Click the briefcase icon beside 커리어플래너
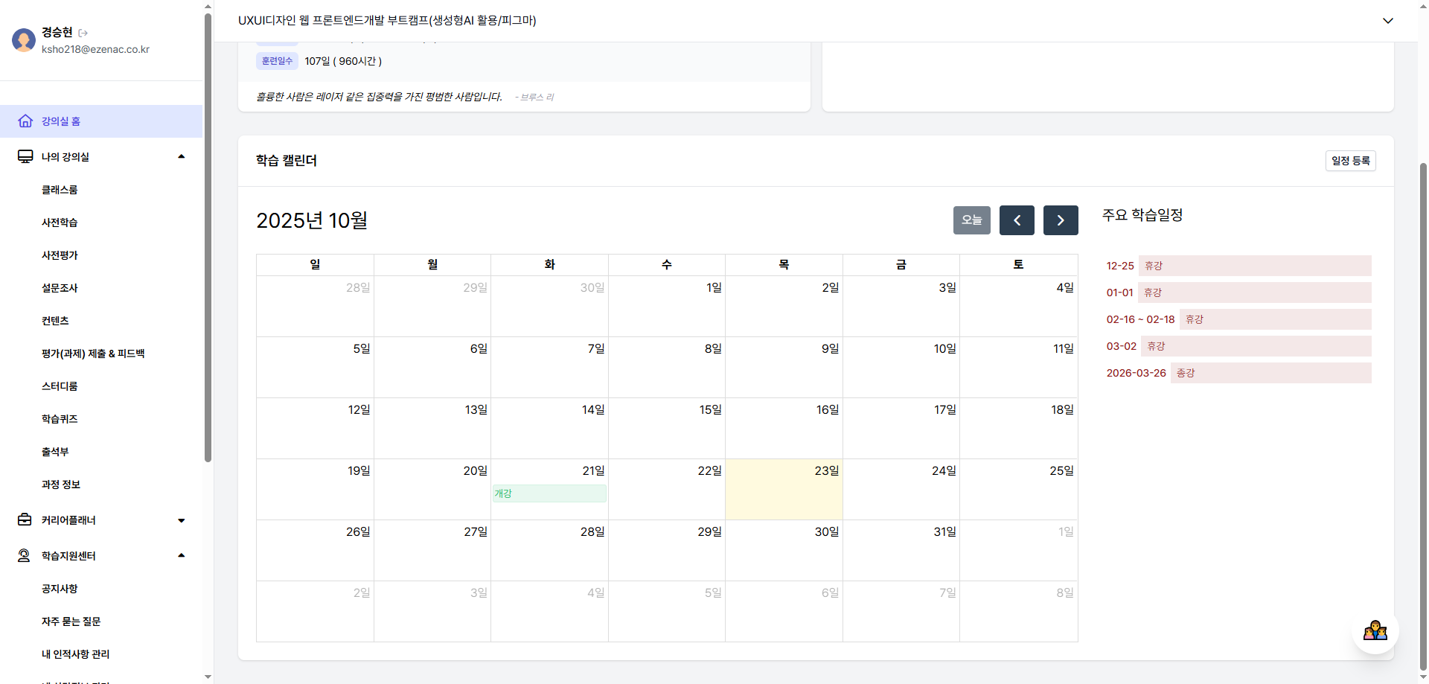Viewport: 1429px width, 684px height. point(25,520)
